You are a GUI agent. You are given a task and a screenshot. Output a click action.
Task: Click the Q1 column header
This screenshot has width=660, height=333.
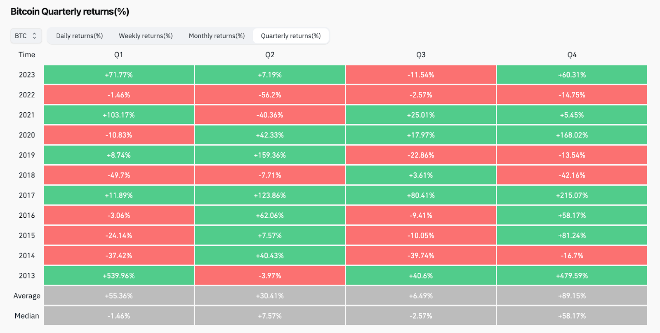tap(119, 55)
